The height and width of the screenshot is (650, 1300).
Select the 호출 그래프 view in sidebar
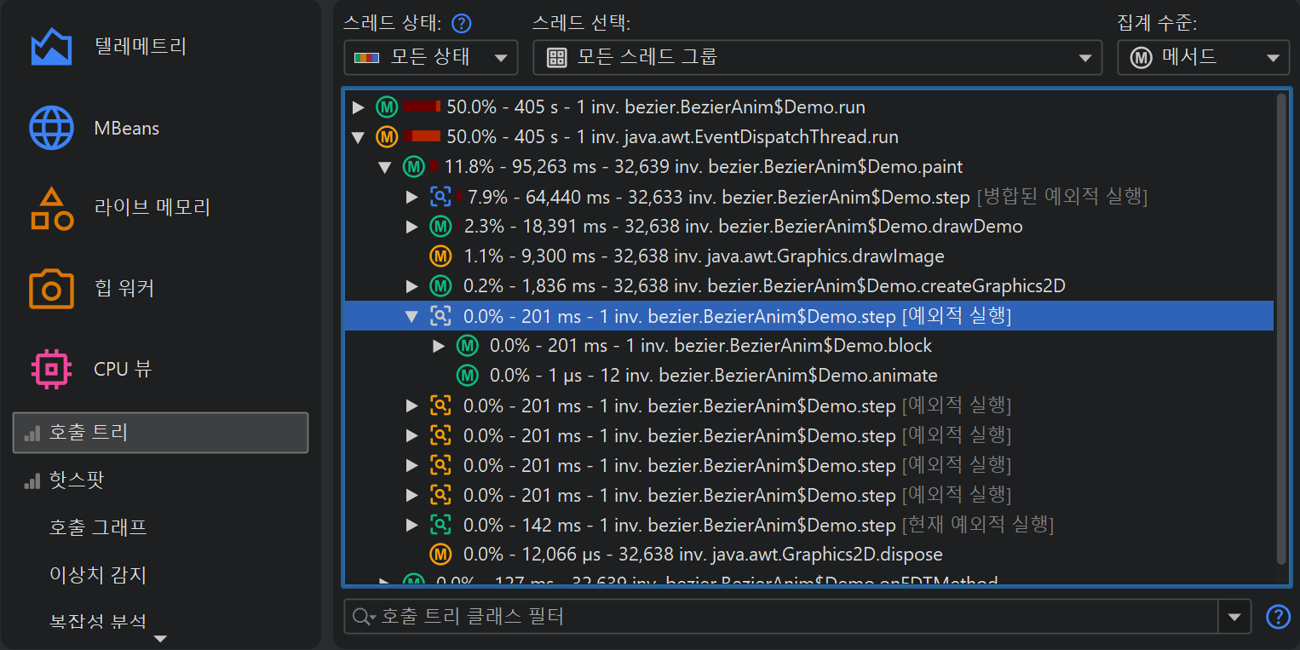coord(98,527)
